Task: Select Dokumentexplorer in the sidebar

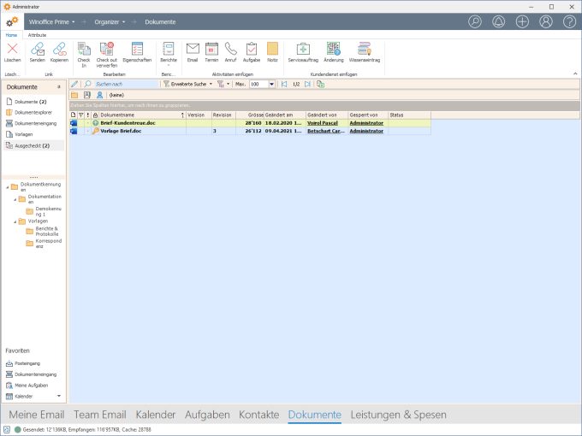Action: click(34, 112)
